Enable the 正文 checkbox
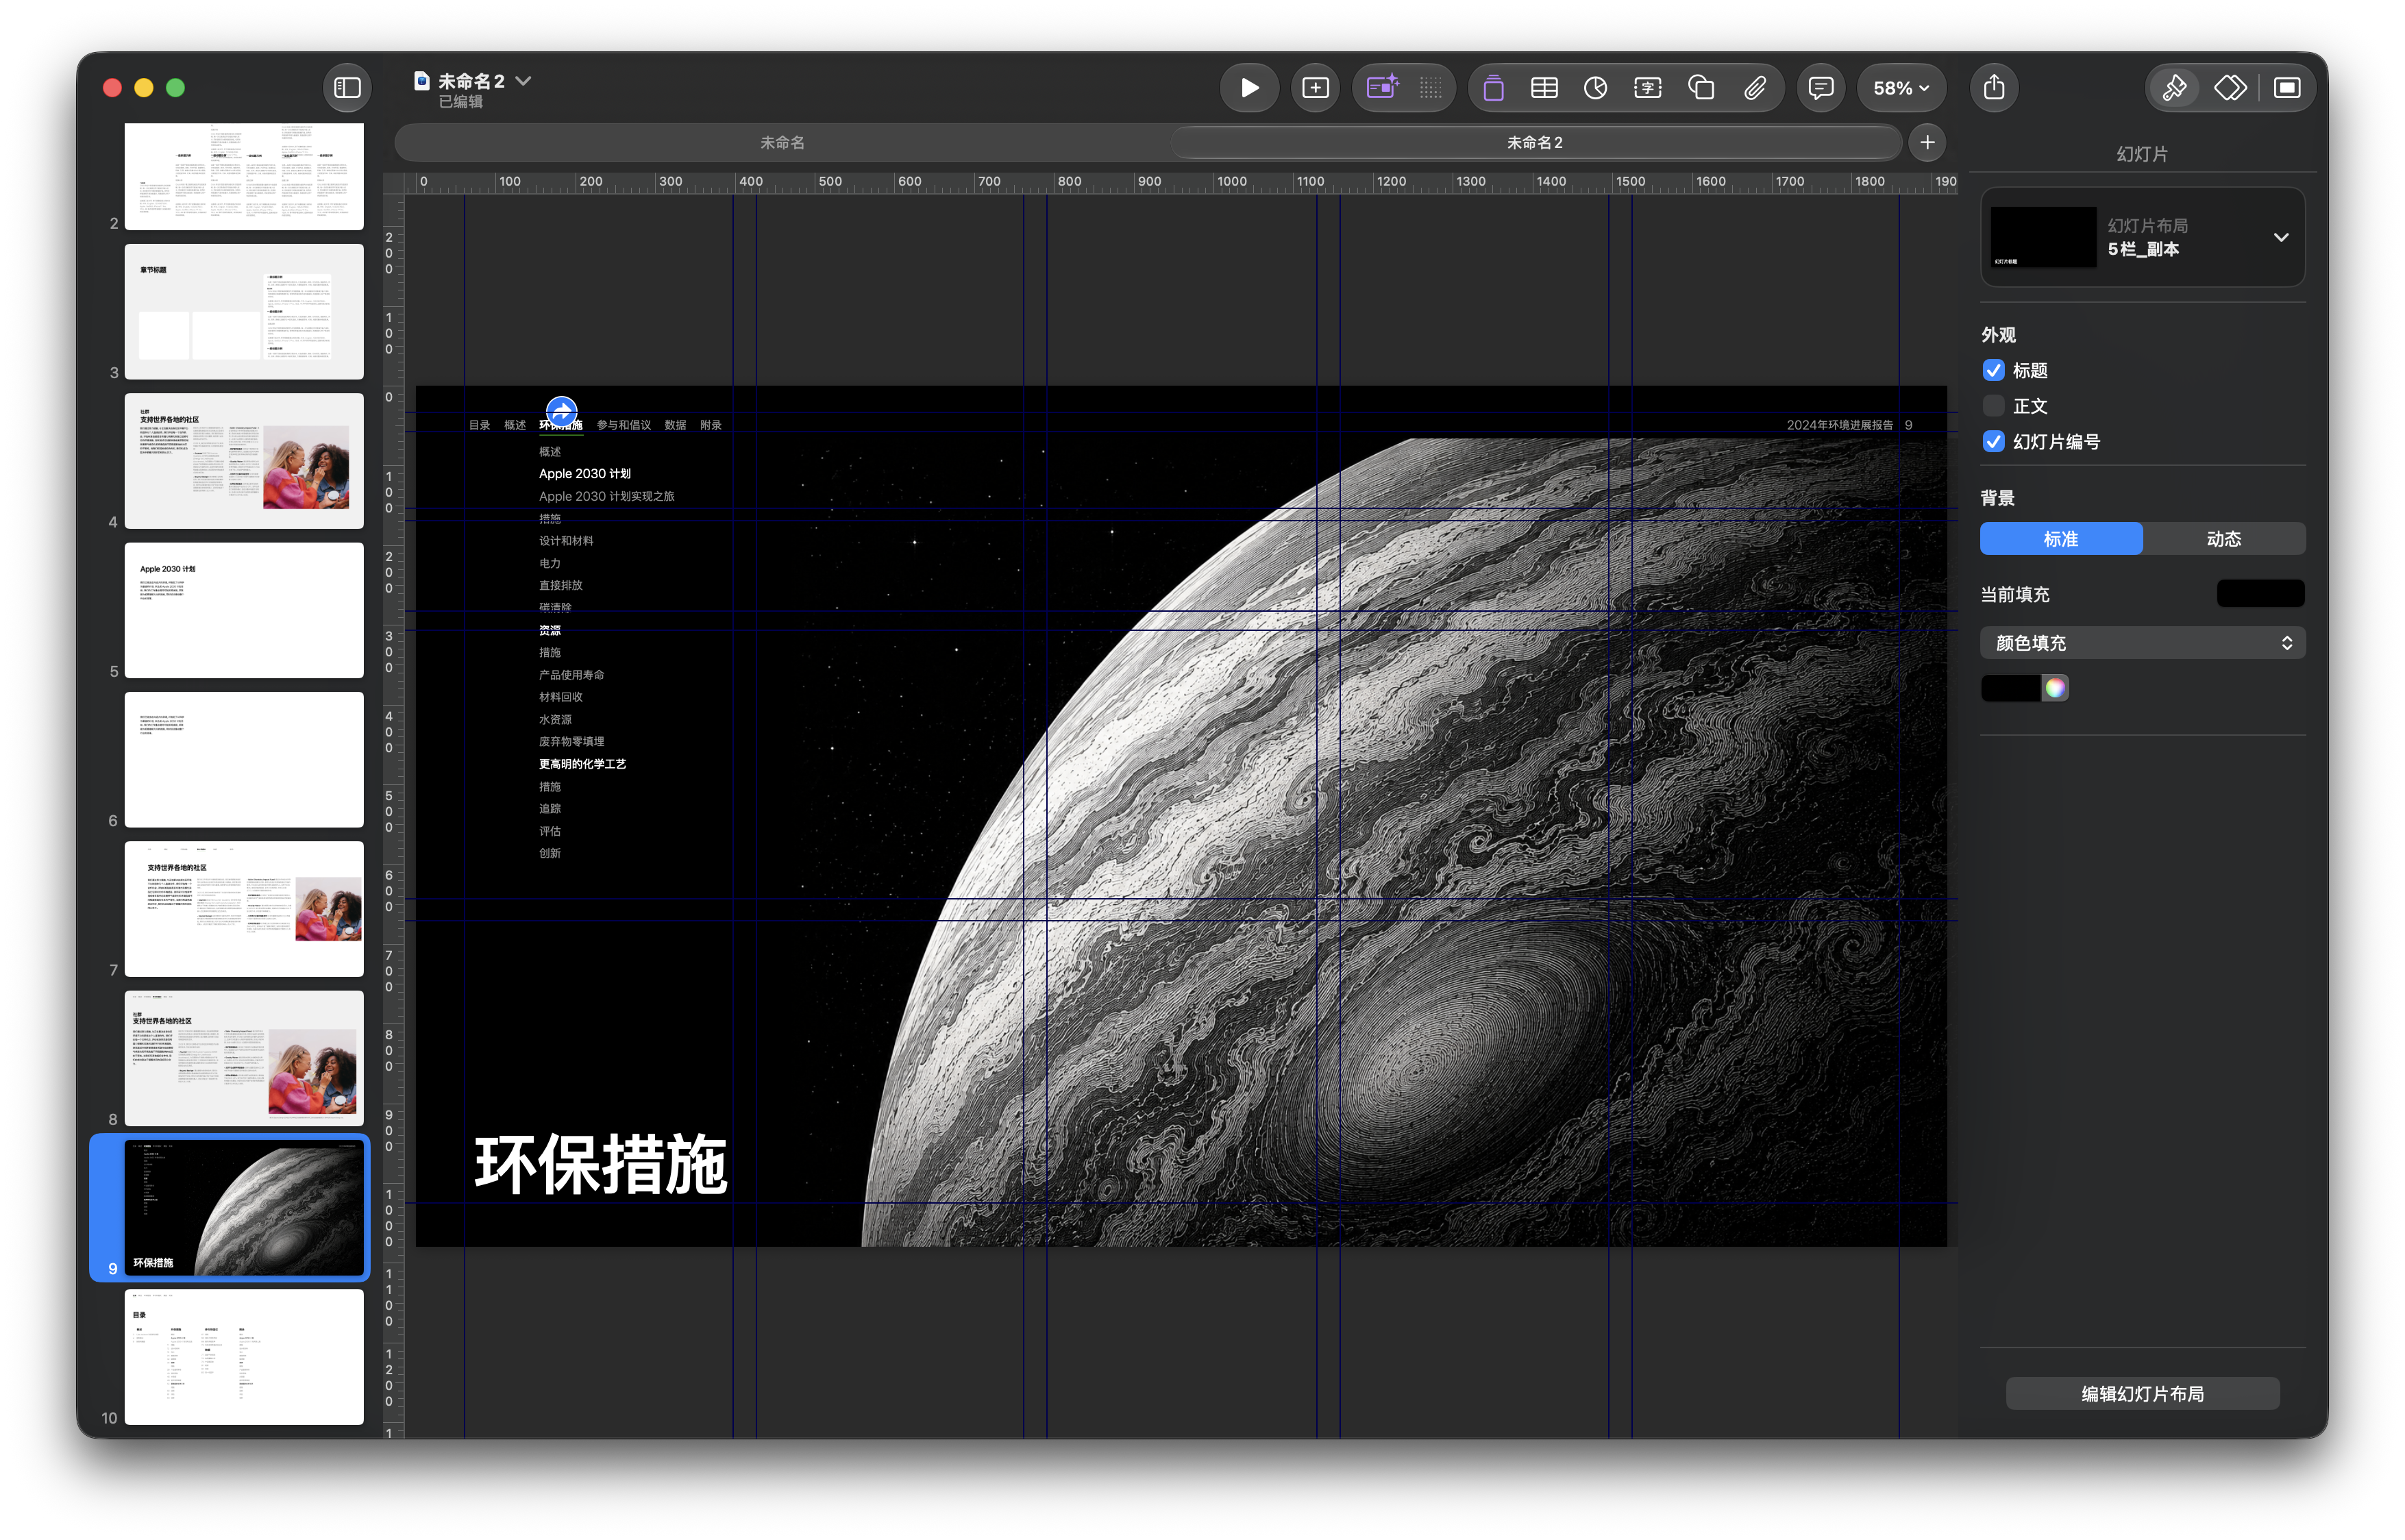2405x1540 pixels. click(1994, 406)
